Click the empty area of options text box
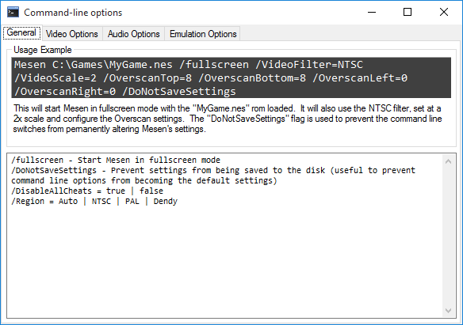This screenshot has width=463, height=325. click(x=224, y=262)
